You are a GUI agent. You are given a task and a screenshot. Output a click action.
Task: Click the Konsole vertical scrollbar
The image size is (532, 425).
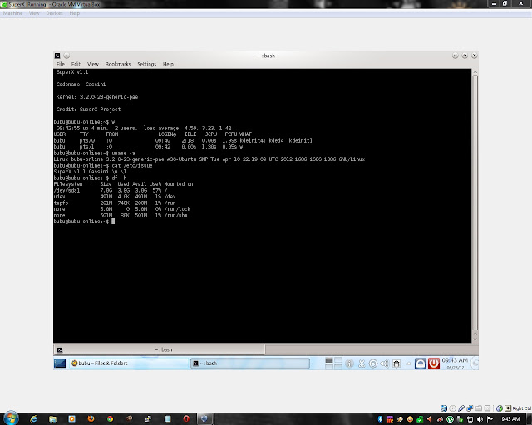click(475, 203)
